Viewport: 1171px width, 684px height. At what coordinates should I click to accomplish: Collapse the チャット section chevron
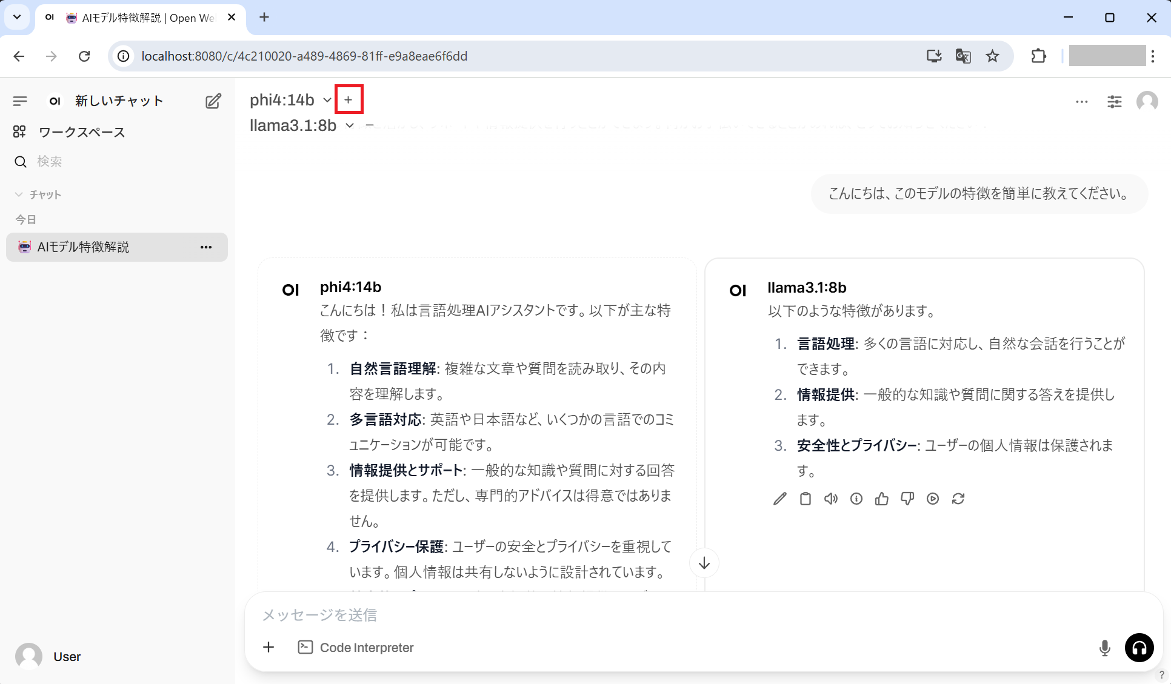19,194
